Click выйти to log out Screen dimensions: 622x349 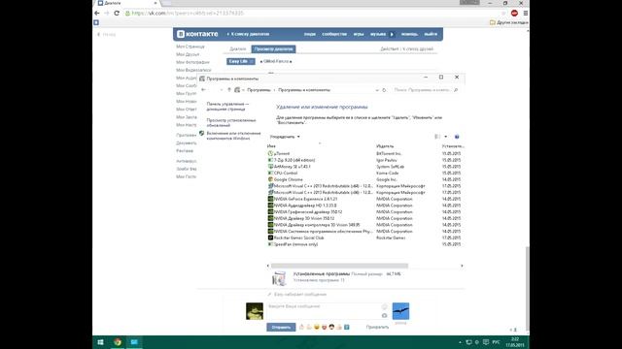(x=431, y=34)
